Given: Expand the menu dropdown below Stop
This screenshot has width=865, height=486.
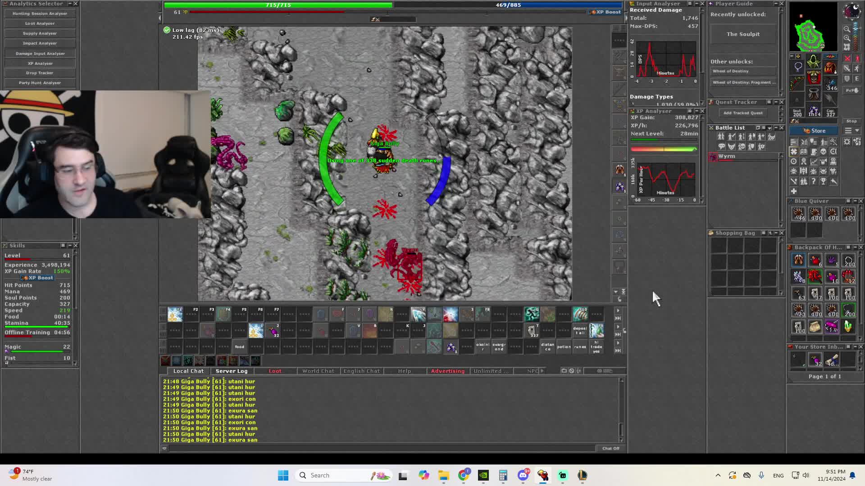Looking at the screenshot, I should coord(852,130).
